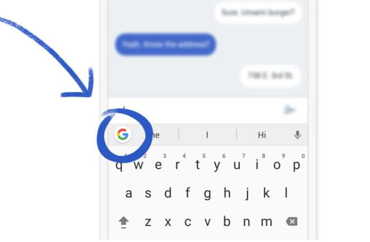Tap the w key
The height and width of the screenshot is (242, 370).
pyautogui.click(x=139, y=165)
